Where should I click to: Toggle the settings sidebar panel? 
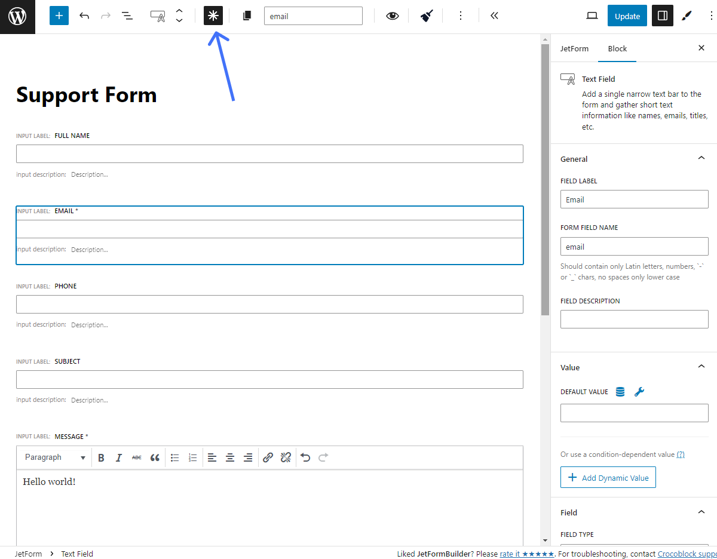(x=662, y=16)
